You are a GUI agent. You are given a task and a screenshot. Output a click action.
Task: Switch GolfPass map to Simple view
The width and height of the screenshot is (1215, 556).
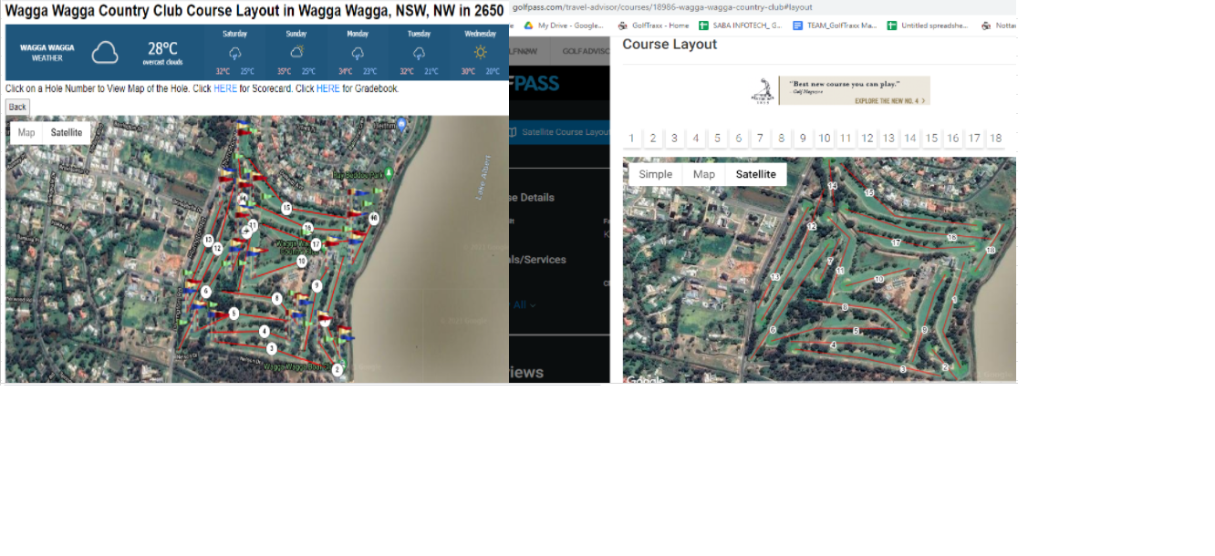656,174
